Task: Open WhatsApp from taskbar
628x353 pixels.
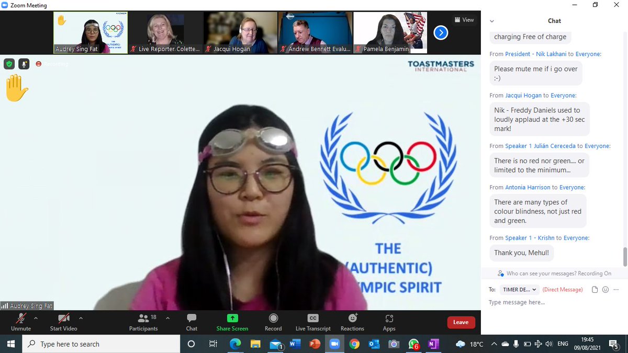Action: 413,344
